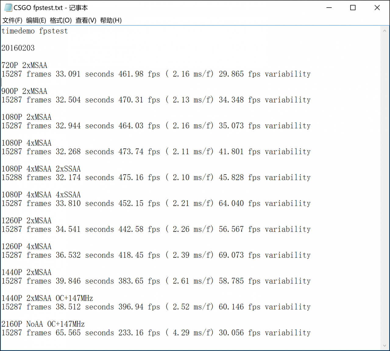Viewport: 390px width, 351px height.
Task: Minimize the Notepad window
Action: pyautogui.click(x=329, y=8)
